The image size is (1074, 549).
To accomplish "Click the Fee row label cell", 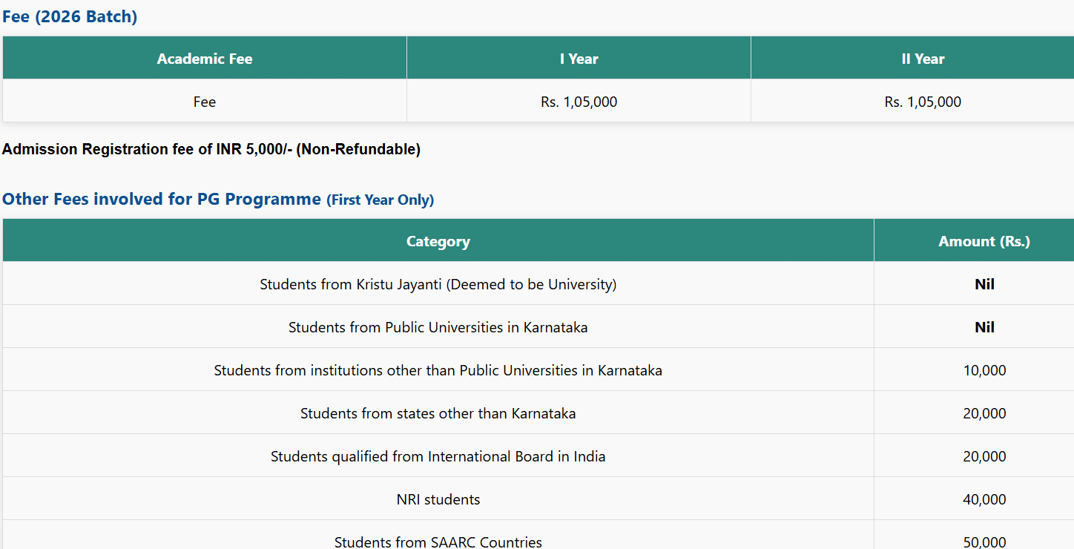I will click(205, 102).
